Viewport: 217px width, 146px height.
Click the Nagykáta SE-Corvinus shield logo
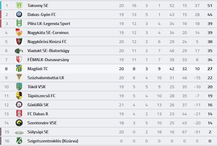click(x=19, y=32)
